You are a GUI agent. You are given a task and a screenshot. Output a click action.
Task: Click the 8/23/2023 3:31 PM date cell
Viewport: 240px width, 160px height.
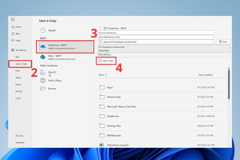coord(206,145)
